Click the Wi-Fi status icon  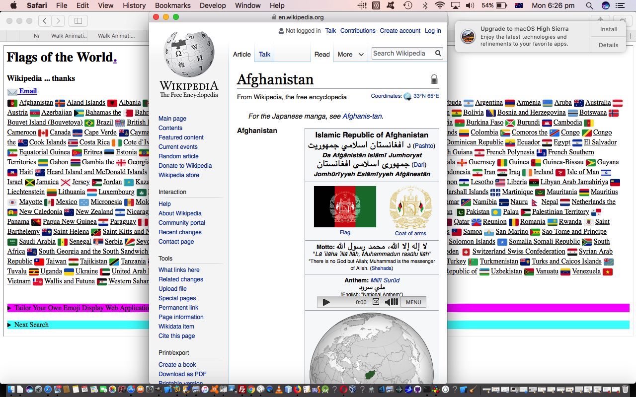tap(440, 5)
